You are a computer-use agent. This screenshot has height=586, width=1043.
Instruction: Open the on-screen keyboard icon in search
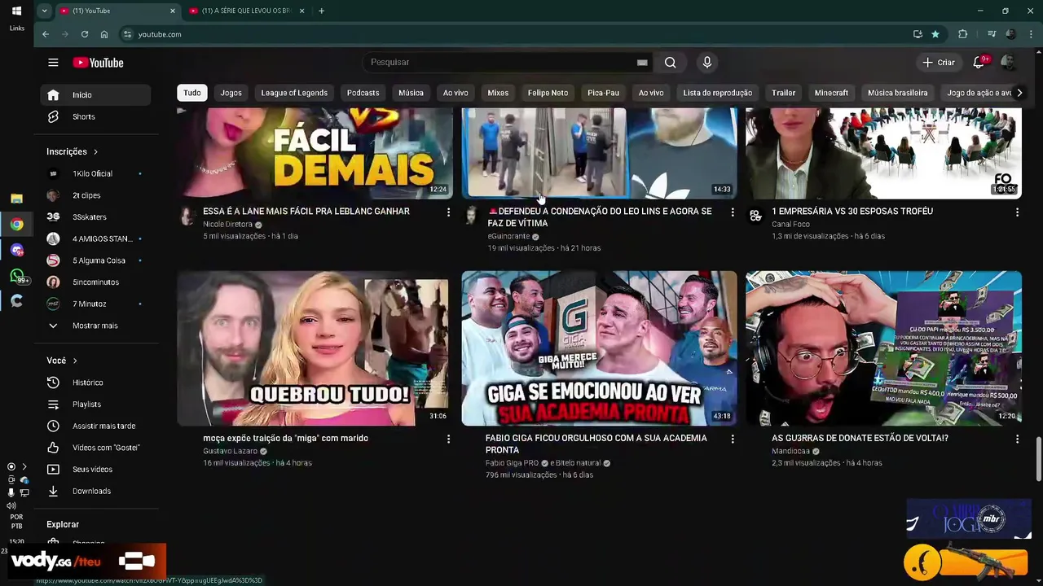coord(642,63)
